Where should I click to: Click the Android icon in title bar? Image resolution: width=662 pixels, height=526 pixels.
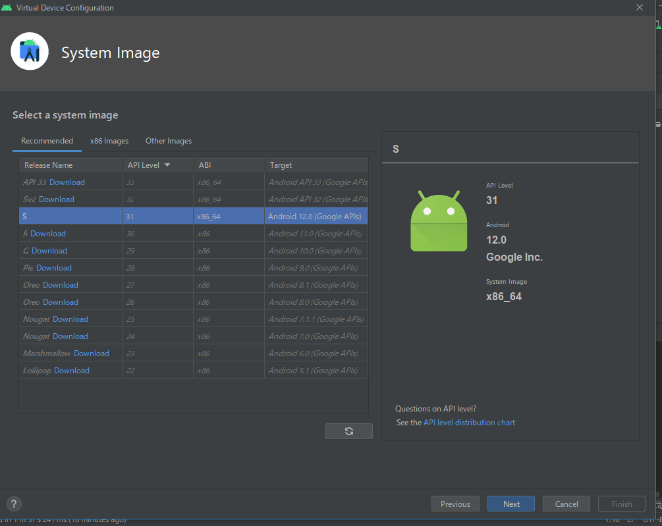coord(7,8)
